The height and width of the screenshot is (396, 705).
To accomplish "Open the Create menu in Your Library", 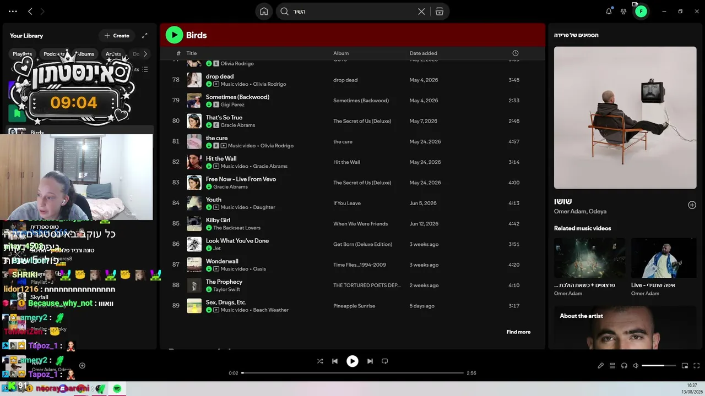I will (x=117, y=36).
